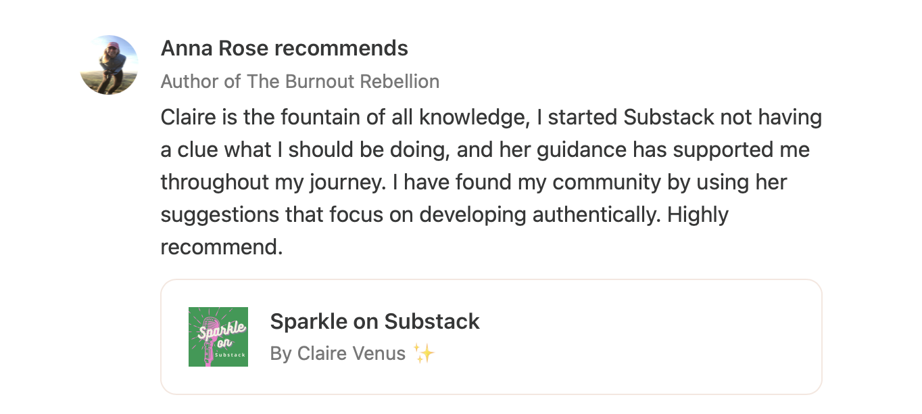The width and height of the screenshot is (922, 414).
Task: Open the Sparkle on Substack logo thumbnail
Action: 218,337
